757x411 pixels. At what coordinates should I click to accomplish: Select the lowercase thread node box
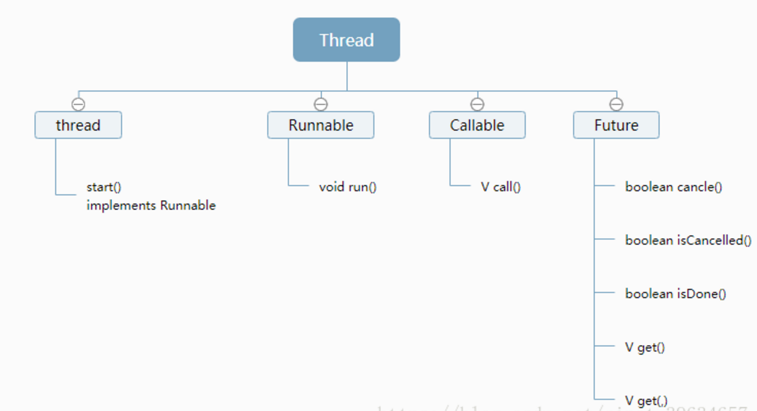(x=78, y=125)
